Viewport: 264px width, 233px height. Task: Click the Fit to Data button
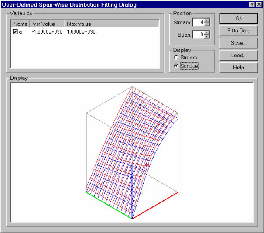[239, 31]
